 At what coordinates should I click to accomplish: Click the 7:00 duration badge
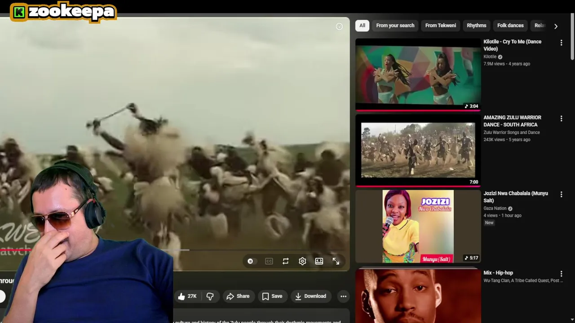click(x=474, y=182)
